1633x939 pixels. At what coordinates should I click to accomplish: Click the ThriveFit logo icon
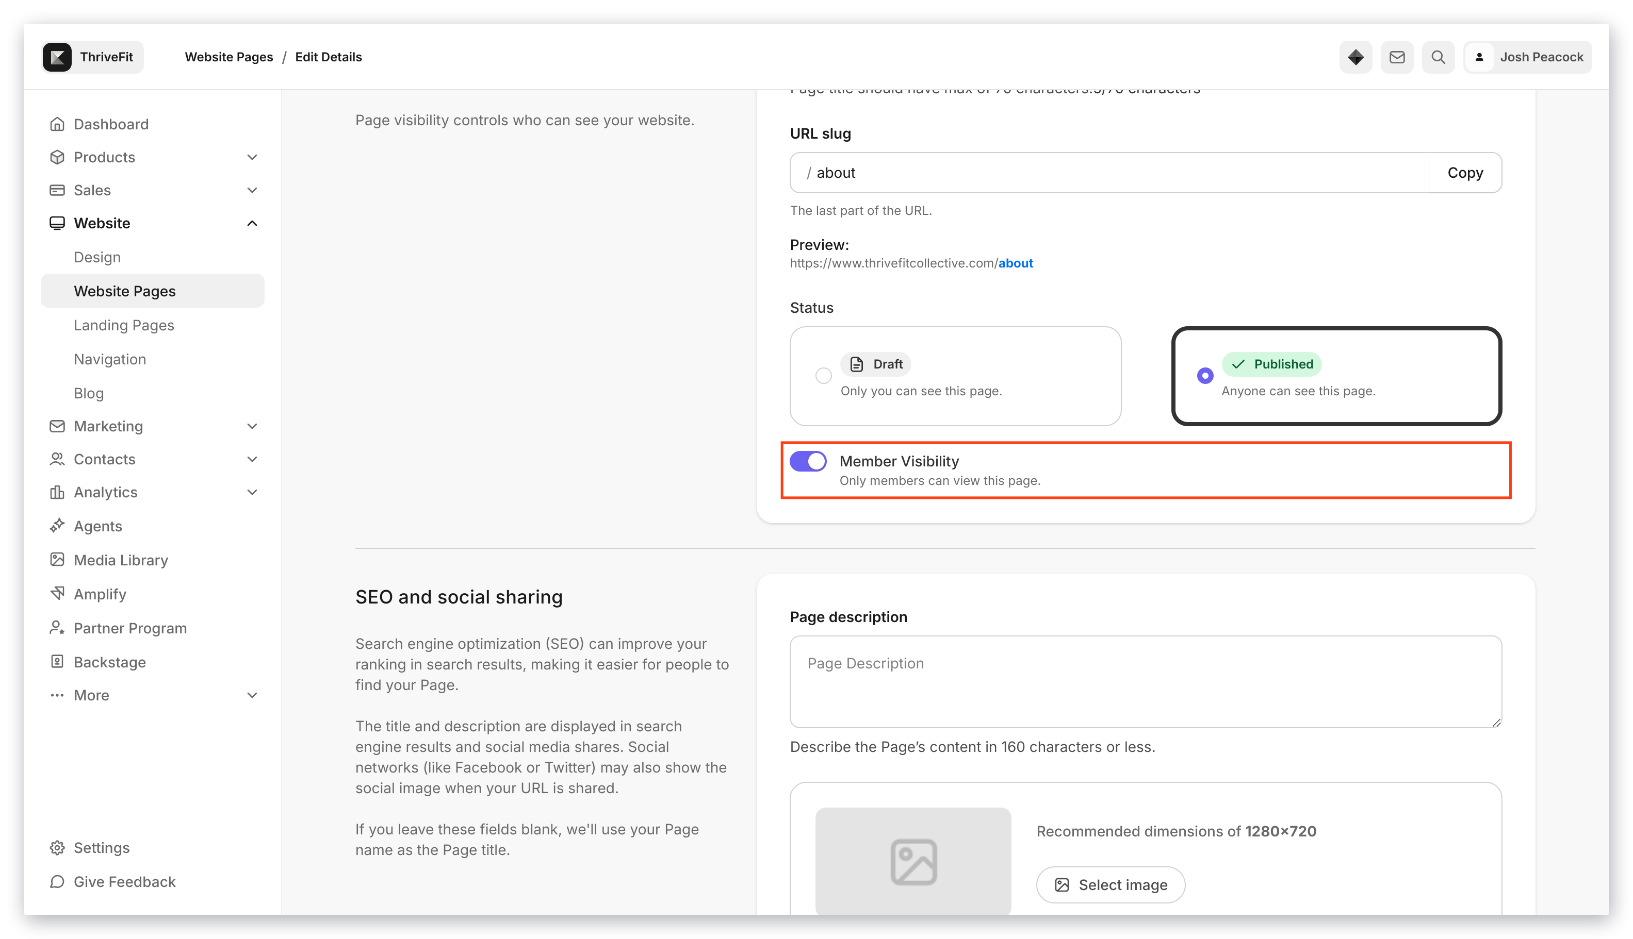pyautogui.click(x=57, y=57)
